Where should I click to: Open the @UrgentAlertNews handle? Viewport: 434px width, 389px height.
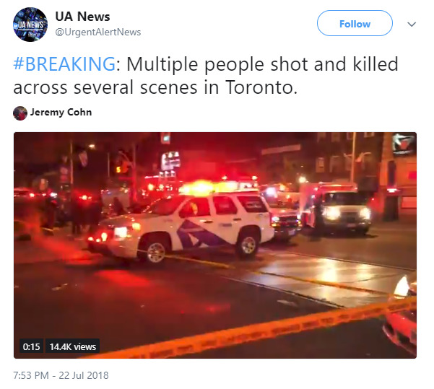point(98,32)
